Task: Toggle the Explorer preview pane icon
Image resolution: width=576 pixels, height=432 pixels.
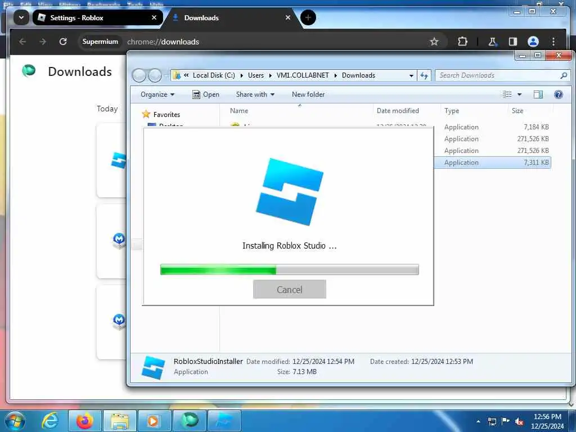Action: pyautogui.click(x=538, y=94)
